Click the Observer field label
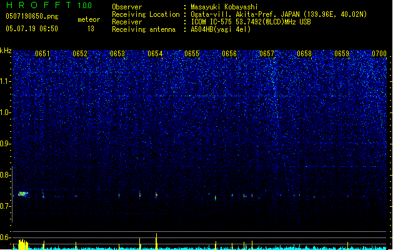The image size is (393, 250). (x=127, y=7)
